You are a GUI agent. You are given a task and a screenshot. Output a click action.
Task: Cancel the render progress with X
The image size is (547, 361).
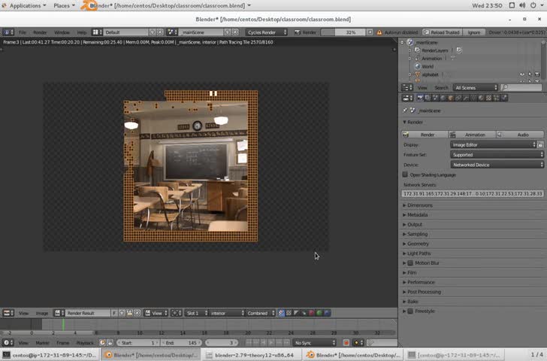pyautogui.click(x=370, y=32)
